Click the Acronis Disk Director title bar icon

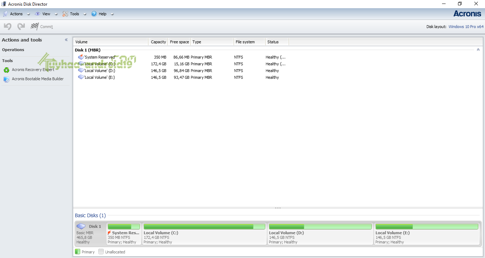[4, 4]
